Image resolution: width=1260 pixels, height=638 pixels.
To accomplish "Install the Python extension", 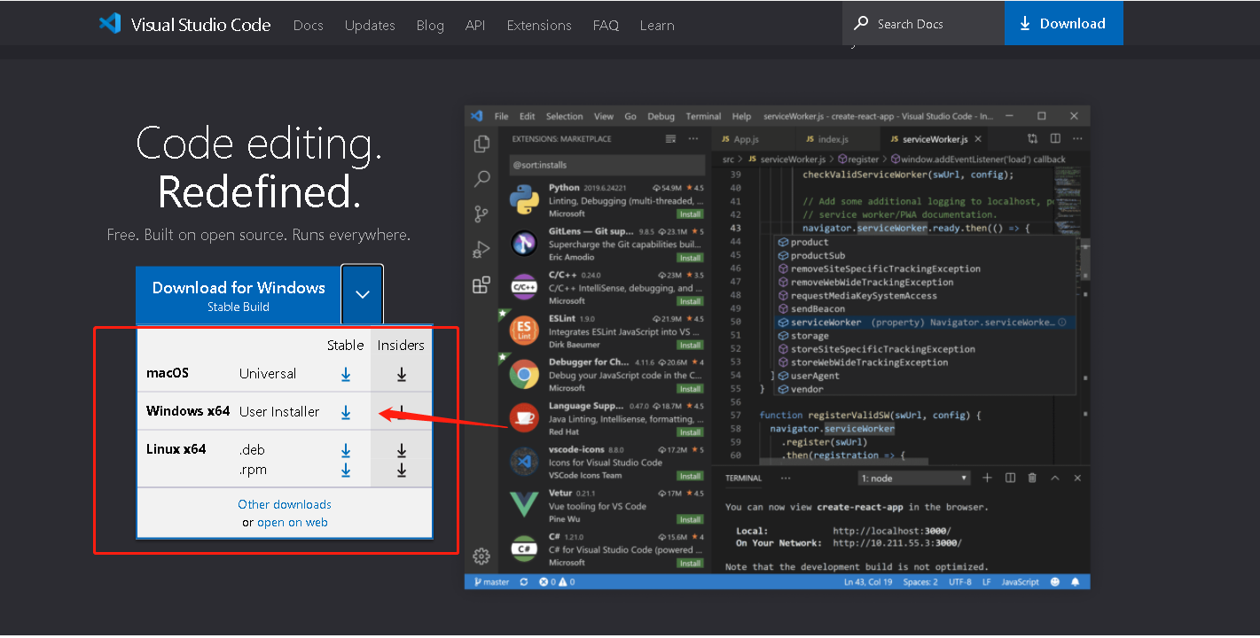I will pos(690,214).
